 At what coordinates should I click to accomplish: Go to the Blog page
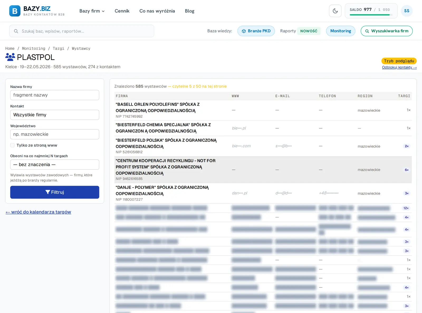[x=190, y=11]
